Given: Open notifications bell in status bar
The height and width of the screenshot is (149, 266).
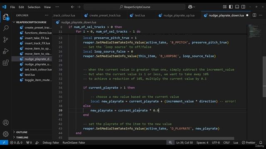Looking at the screenshot, I should point(261,142).
